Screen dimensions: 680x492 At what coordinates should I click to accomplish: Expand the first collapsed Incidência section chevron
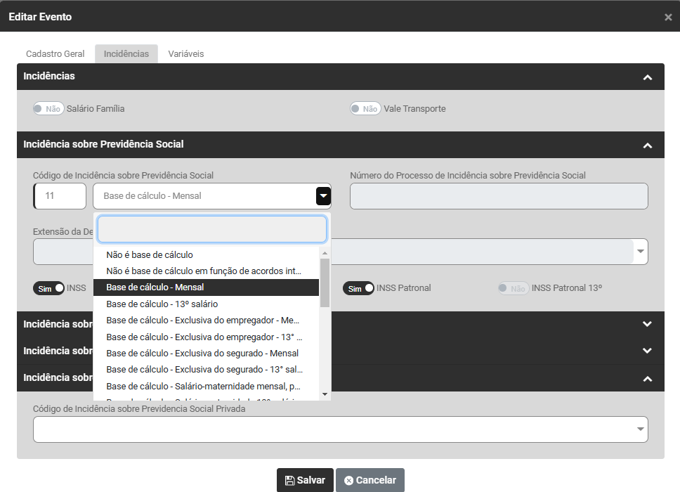coord(647,324)
